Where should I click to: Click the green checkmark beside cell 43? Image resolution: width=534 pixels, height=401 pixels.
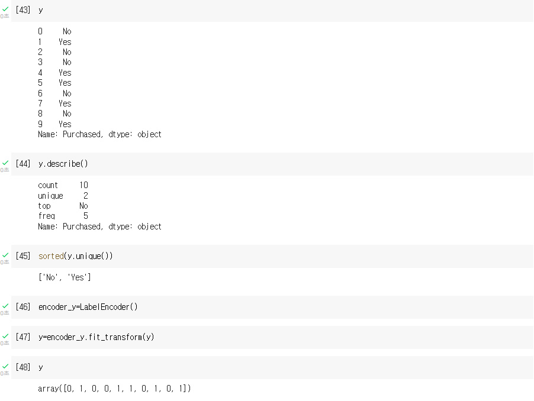(x=5, y=9)
